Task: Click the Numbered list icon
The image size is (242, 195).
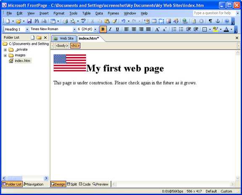Action: pyautogui.click(x=174, y=29)
